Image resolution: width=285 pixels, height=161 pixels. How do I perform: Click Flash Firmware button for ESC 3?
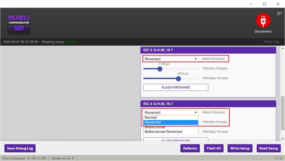(176, 87)
